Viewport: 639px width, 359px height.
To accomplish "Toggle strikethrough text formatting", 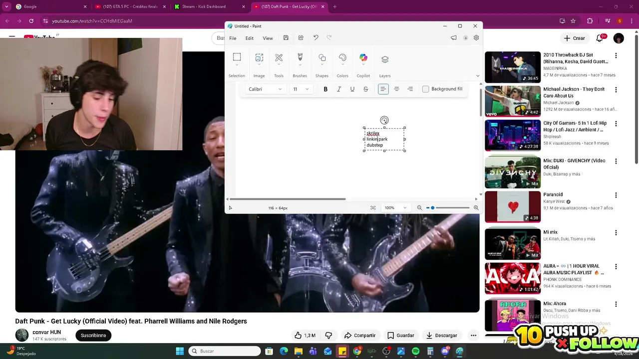I will tap(365, 89).
